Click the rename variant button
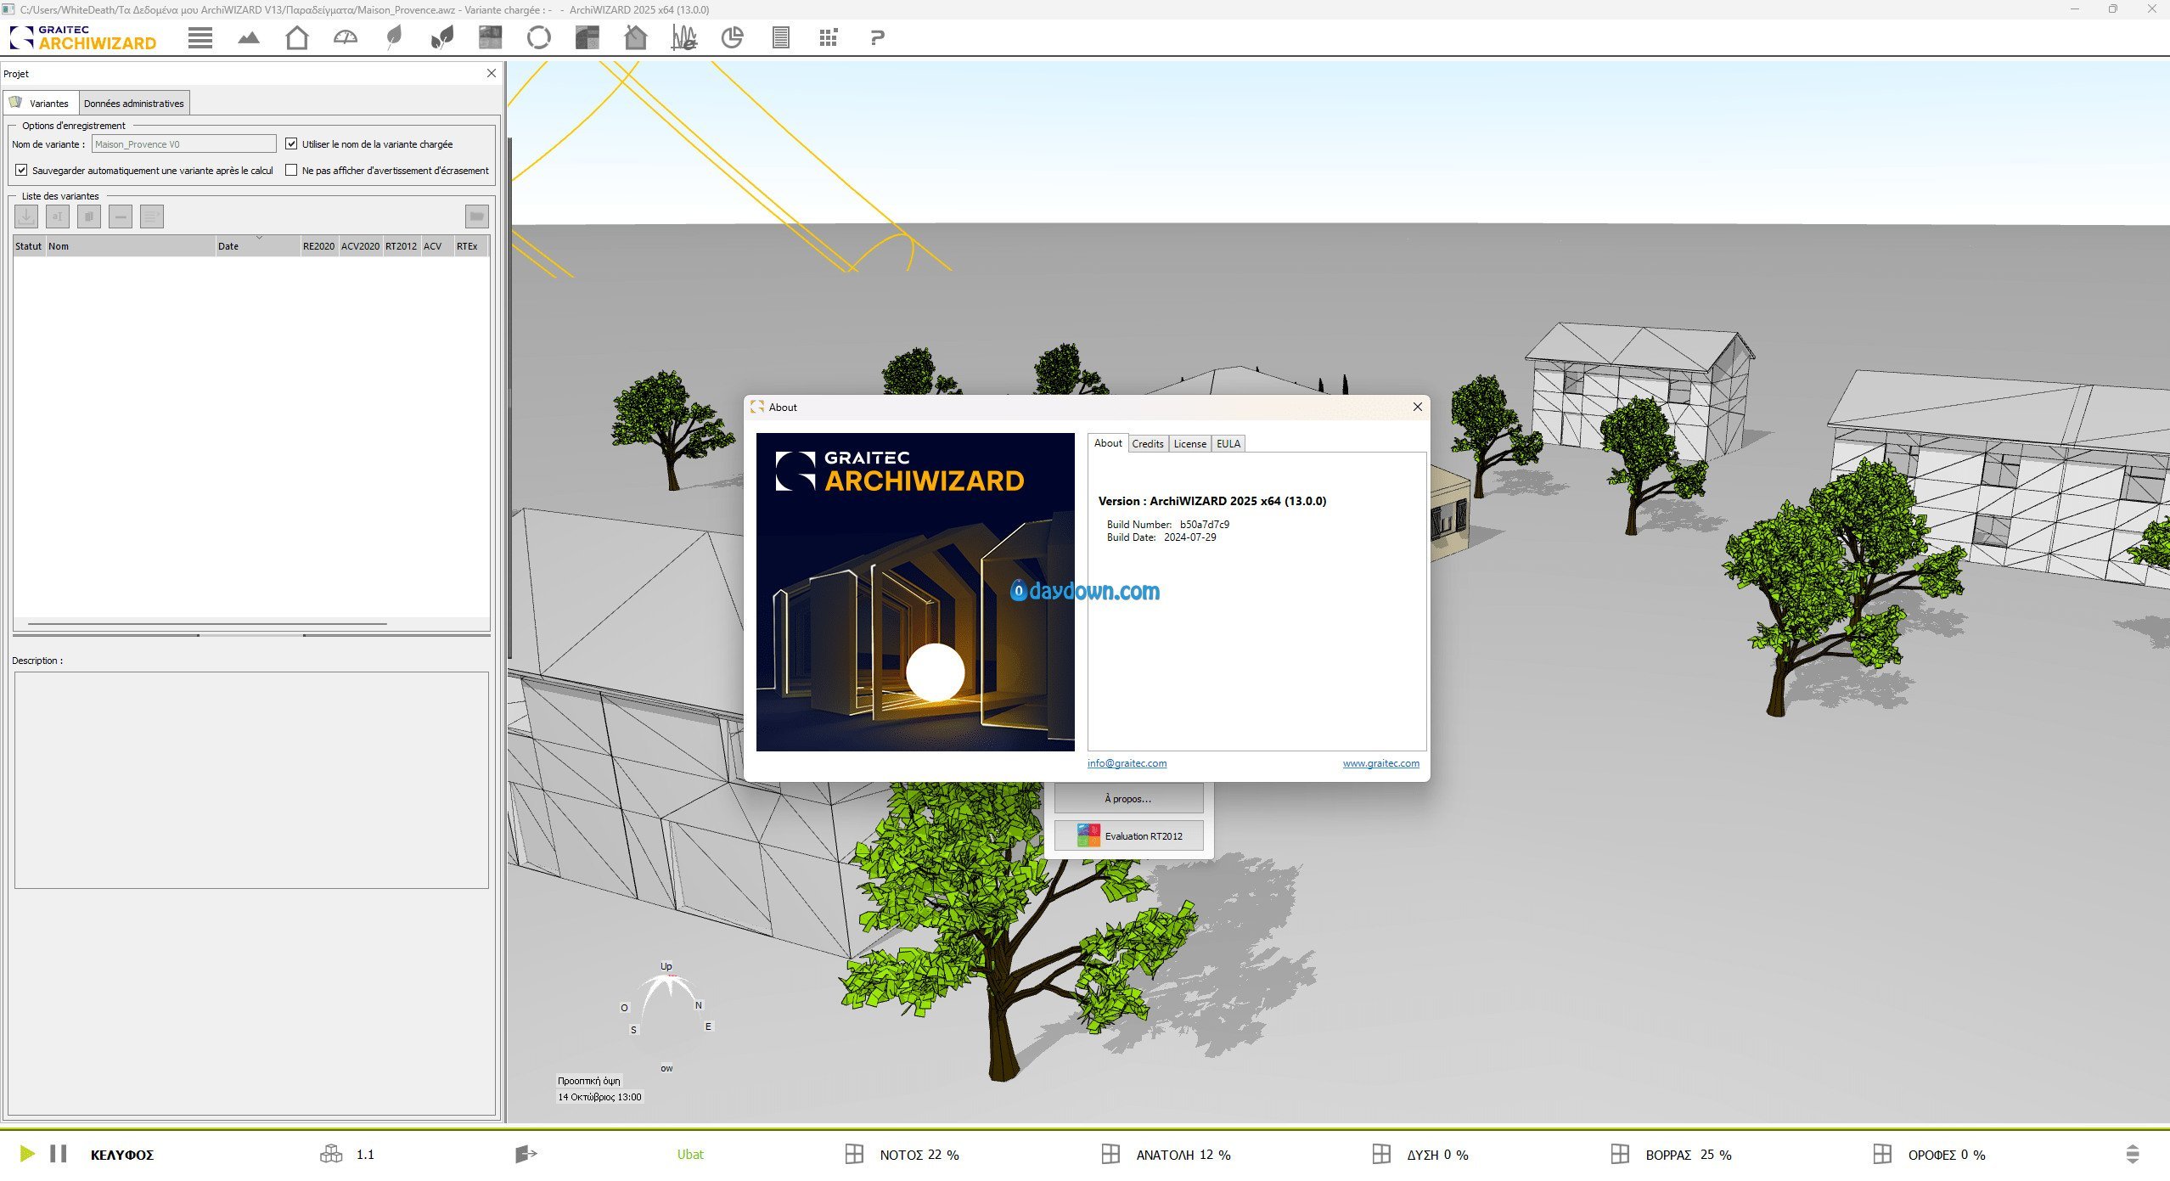The height and width of the screenshot is (1181, 2170). click(58, 217)
